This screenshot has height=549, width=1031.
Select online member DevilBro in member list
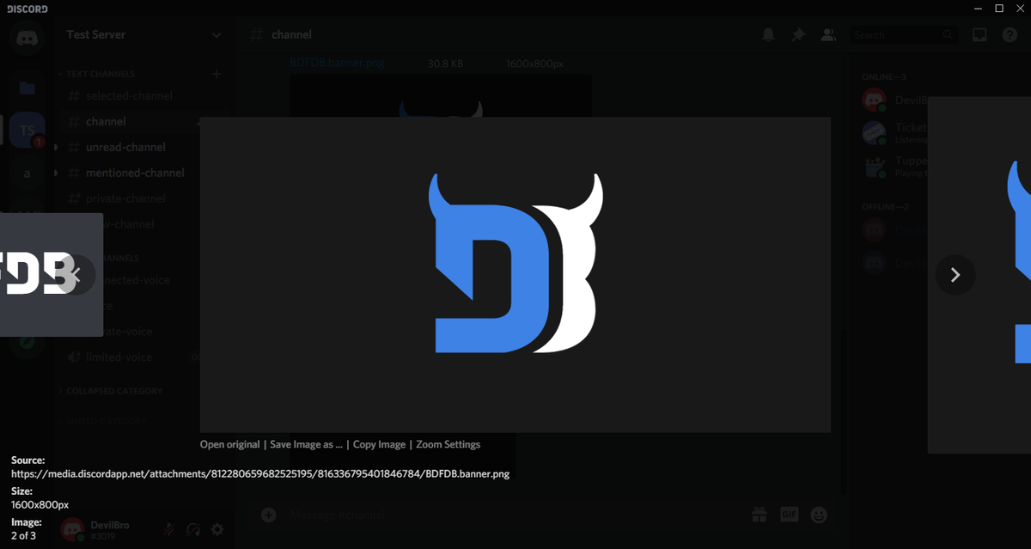(895, 100)
